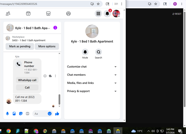The height and width of the screenshot is (134, 186).
Task: Click the background window's vertical scrollbar
Action: (x=185, y=59)
